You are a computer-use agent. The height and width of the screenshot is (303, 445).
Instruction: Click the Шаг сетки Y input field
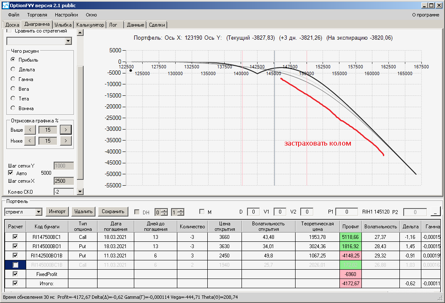64,166
